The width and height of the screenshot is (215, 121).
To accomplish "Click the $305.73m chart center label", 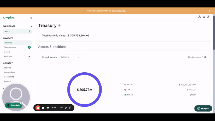I will click(x=84, y=90).
